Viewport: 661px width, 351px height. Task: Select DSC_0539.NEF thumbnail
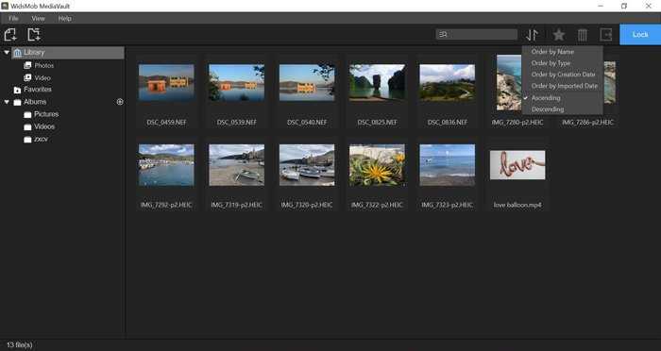coord(236,83)
